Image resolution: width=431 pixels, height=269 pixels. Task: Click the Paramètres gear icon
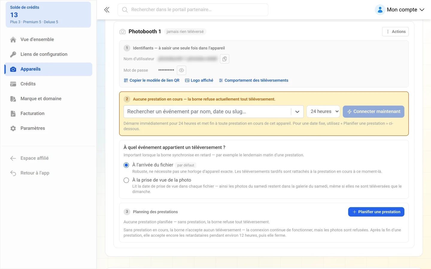(x=13, y=128)
